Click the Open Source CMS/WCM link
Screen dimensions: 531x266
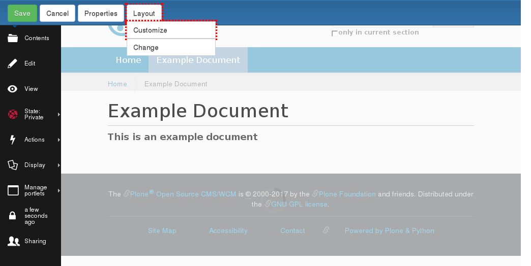196,194
